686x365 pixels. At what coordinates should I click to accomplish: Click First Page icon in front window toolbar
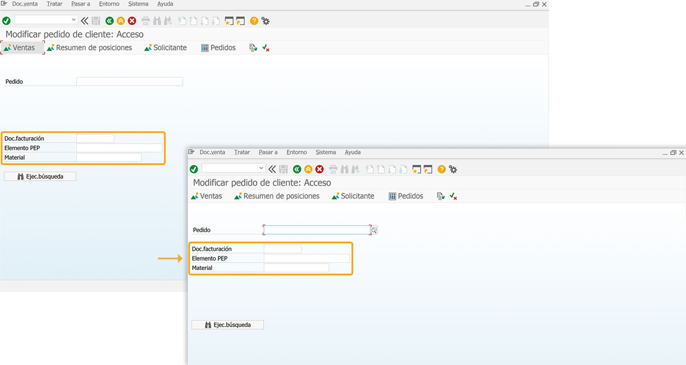click(x=369, y=169)
